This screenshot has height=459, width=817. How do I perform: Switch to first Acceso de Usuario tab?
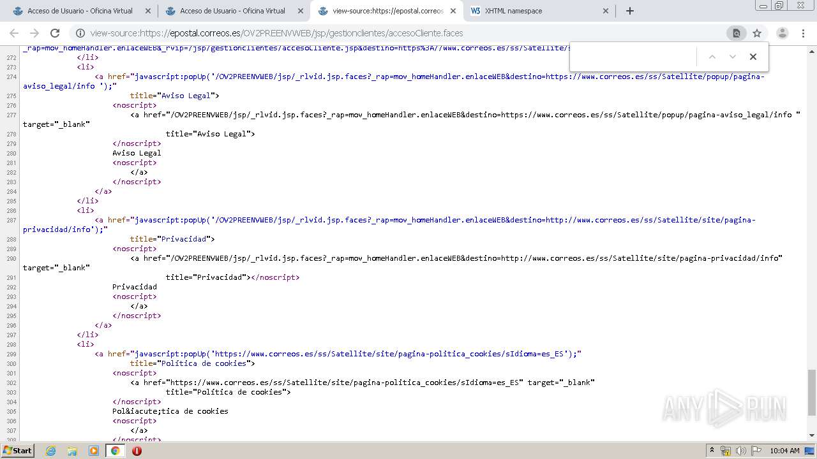pos(80,11)
